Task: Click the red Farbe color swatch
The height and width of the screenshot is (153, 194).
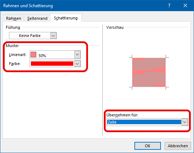Action: coord(52,64)
